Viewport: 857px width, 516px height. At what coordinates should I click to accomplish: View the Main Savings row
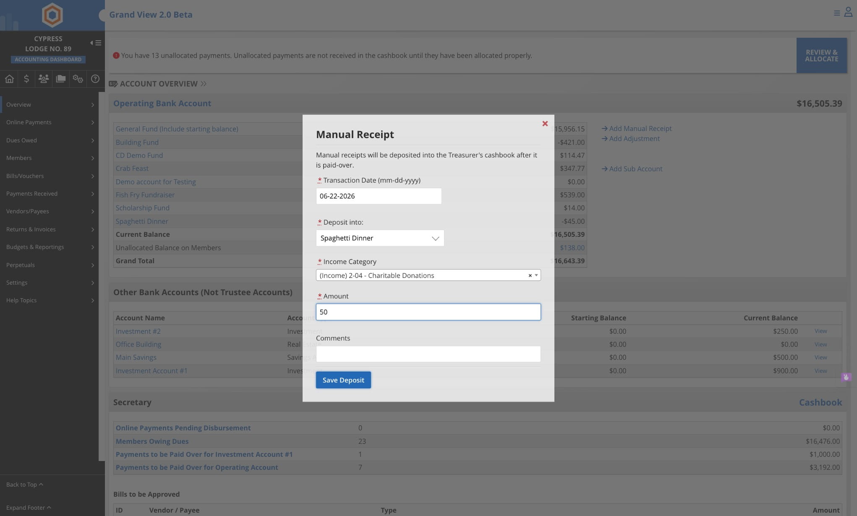click(x=820, y=357)
